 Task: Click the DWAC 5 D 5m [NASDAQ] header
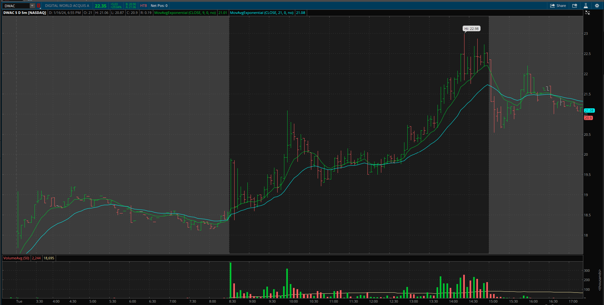(24, 13)
